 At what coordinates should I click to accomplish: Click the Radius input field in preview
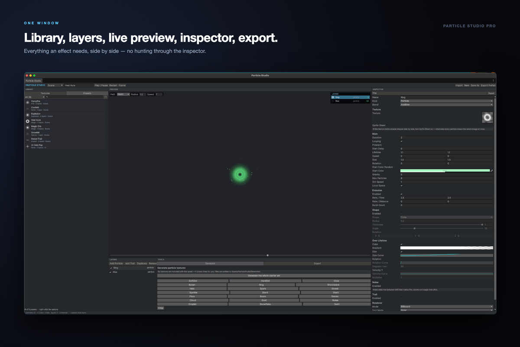[142, 94]
